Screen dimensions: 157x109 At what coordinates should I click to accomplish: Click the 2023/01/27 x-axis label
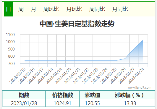tap(127, 76)
